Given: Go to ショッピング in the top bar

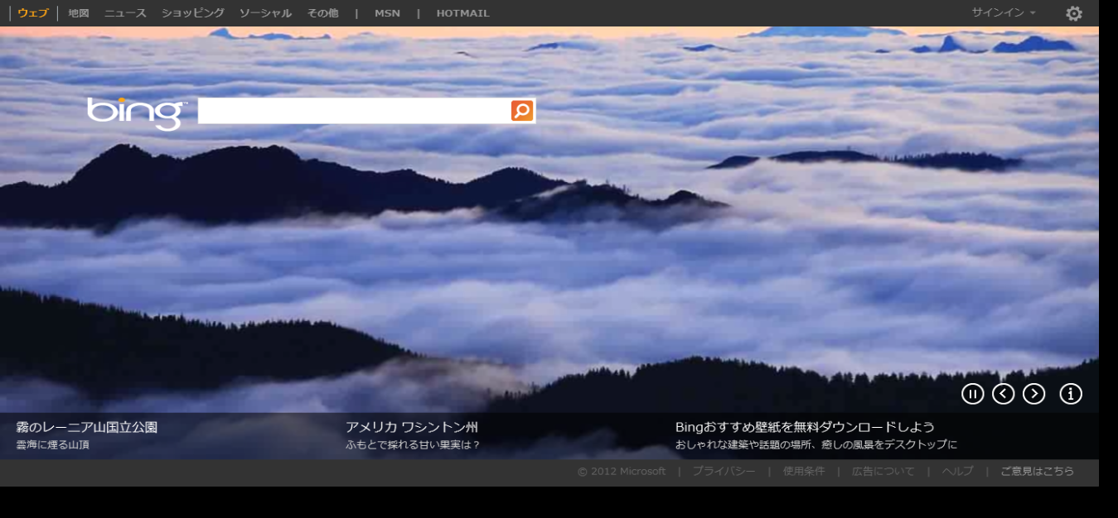Looking at the screenshot, I should 193,13.
